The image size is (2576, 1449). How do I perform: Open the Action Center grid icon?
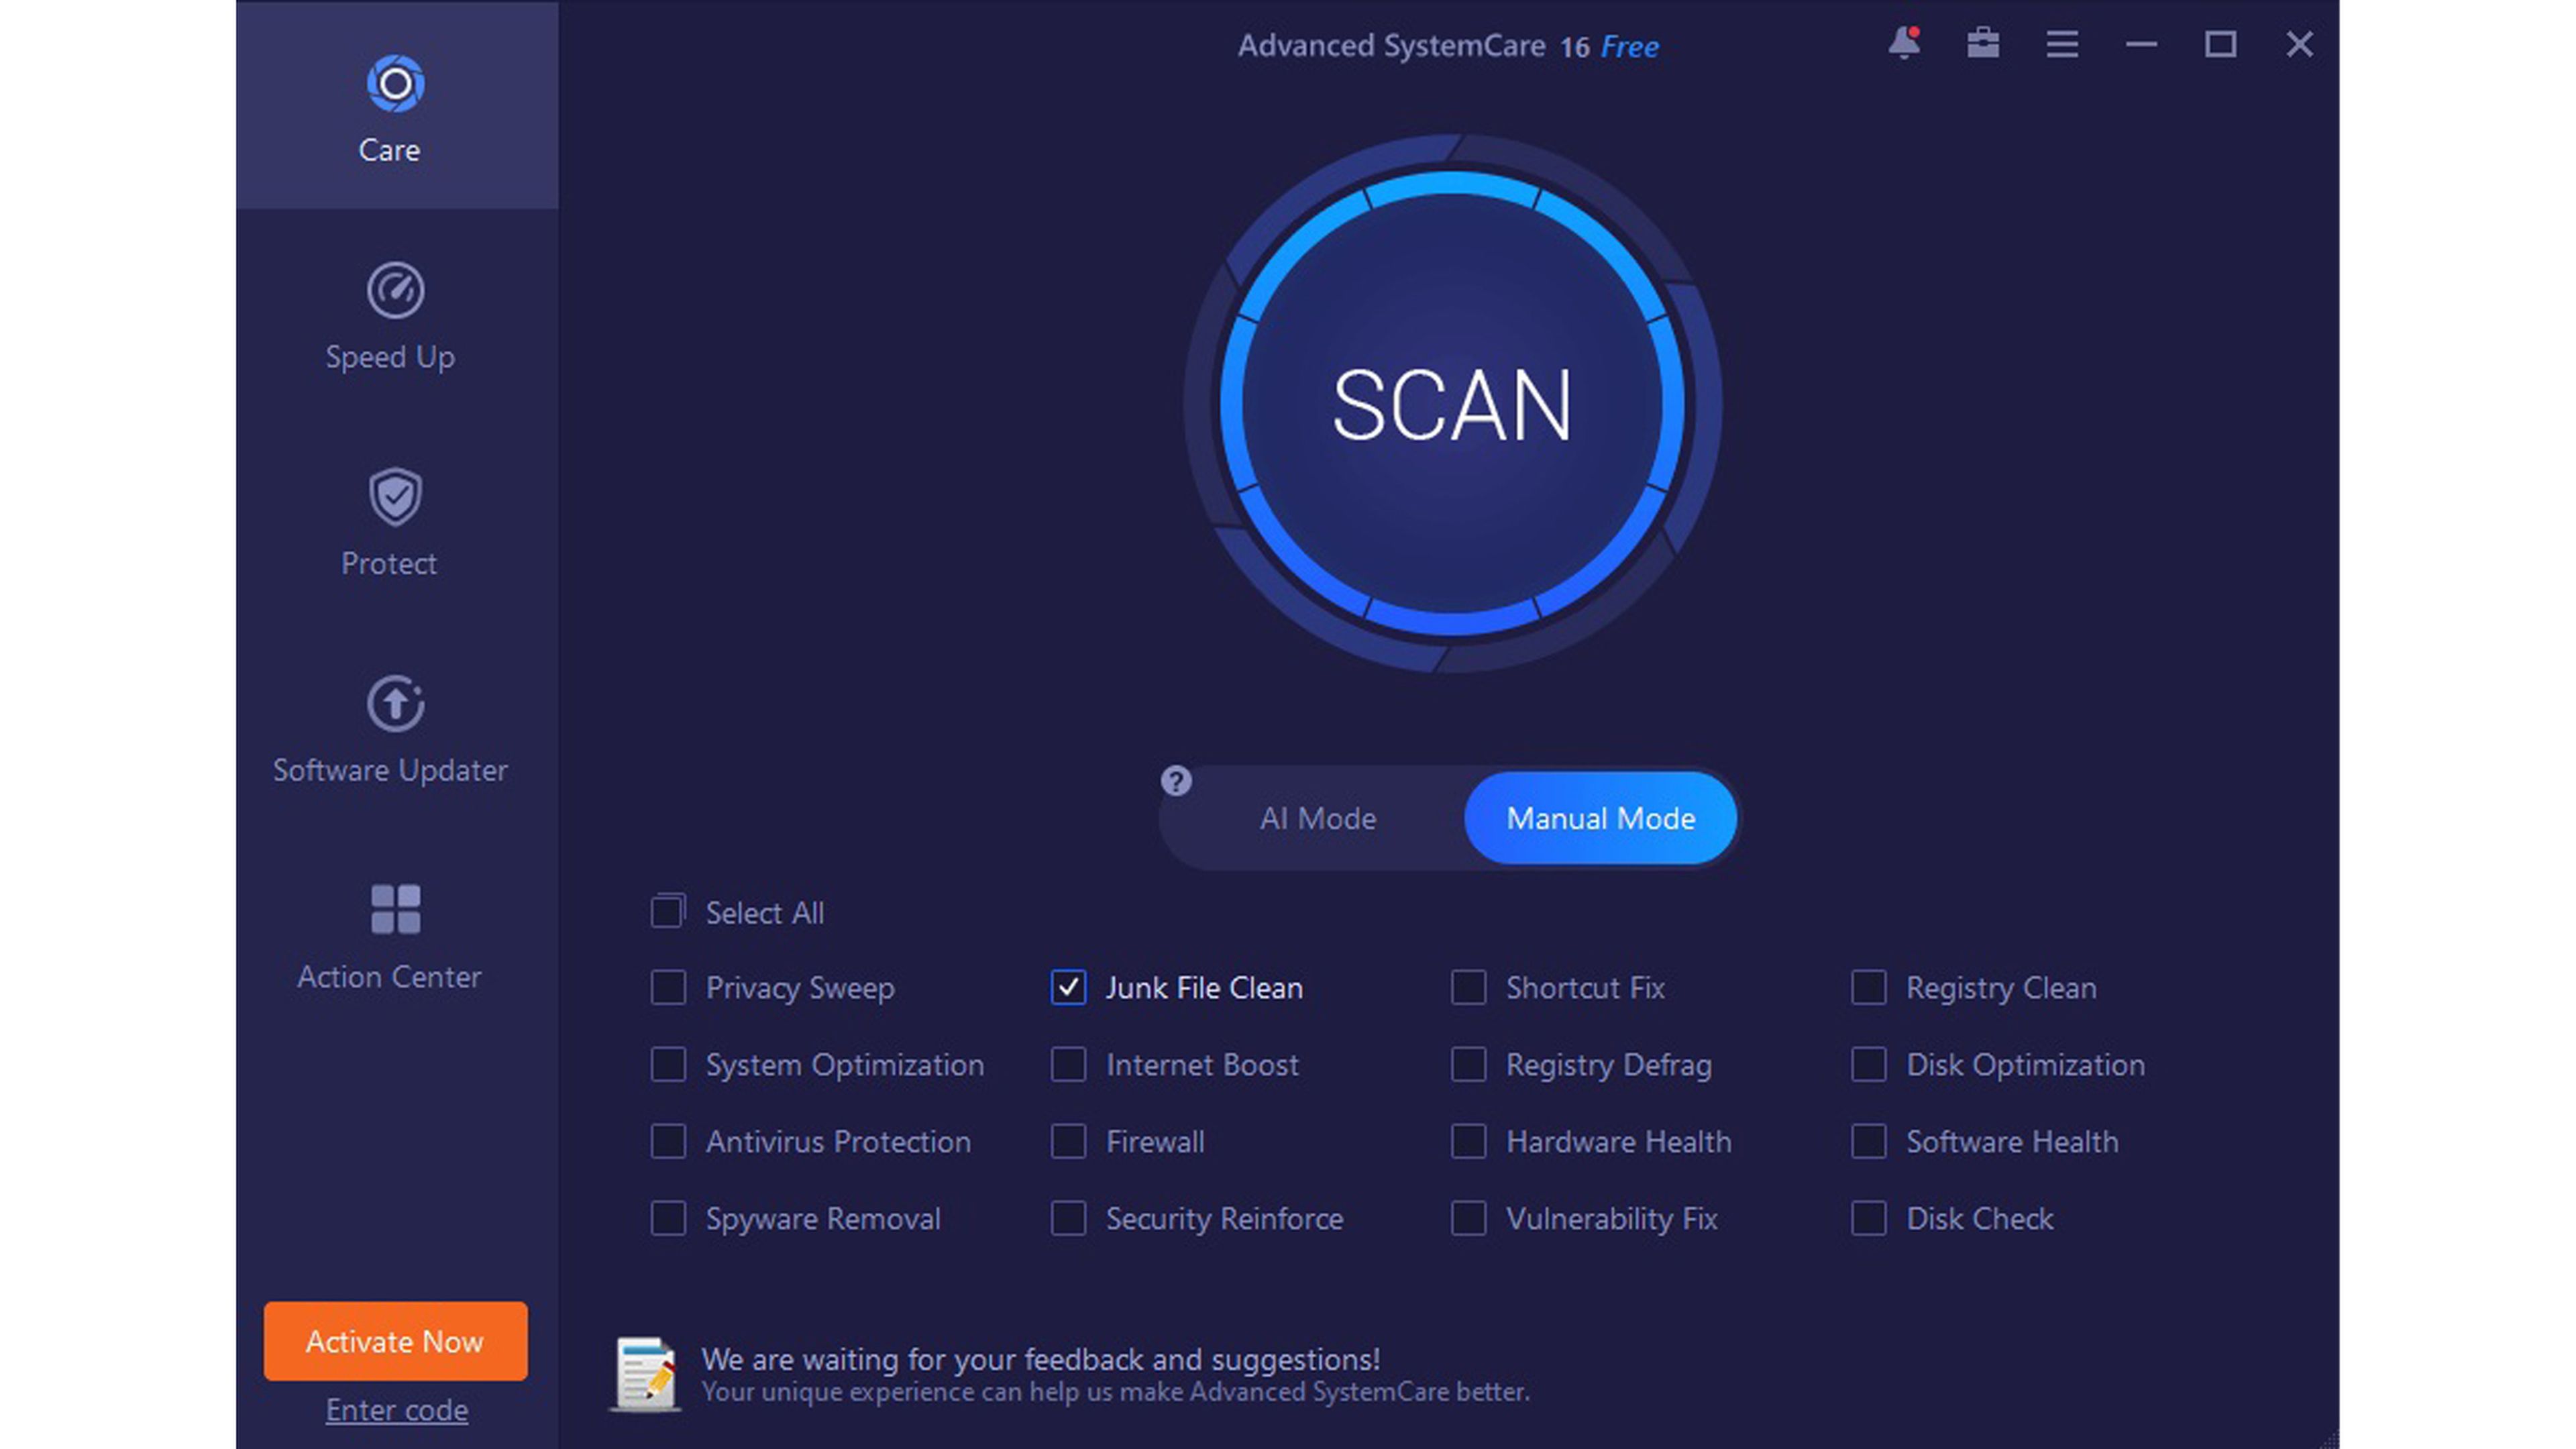395,909
